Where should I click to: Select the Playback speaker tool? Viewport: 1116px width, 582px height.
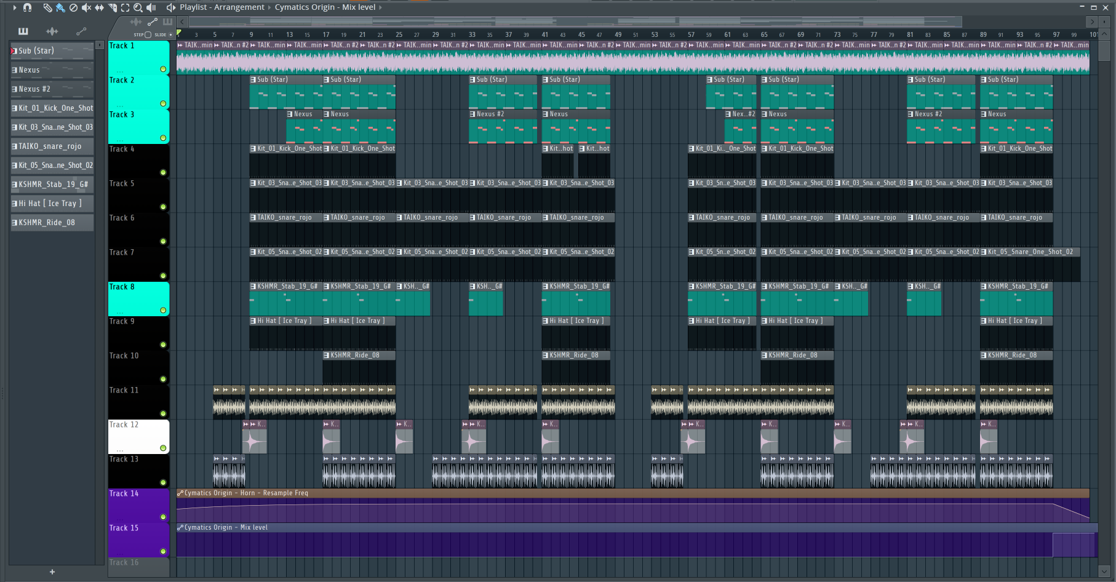tap(151, 7)
